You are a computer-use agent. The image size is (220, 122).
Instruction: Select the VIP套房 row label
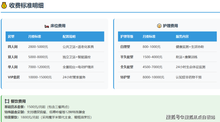tap(14, 77)
